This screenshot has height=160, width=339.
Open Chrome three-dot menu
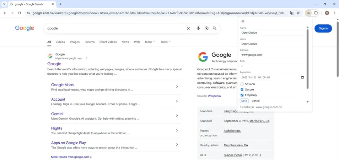(334, 13)
